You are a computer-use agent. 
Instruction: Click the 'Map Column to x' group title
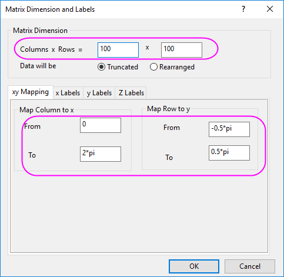46,110
